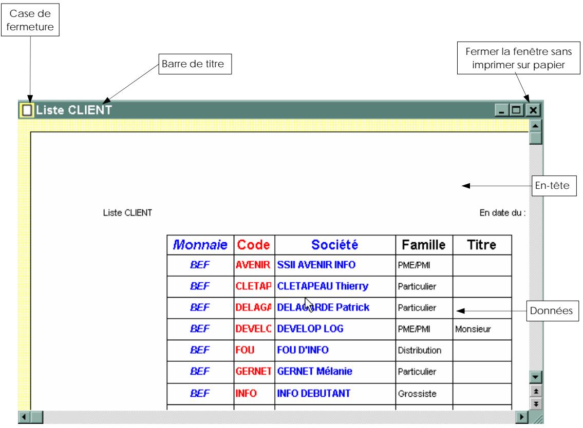Click the vertical scrollbar thumb
The image size is (583, 428).
[x=535, y=138]
